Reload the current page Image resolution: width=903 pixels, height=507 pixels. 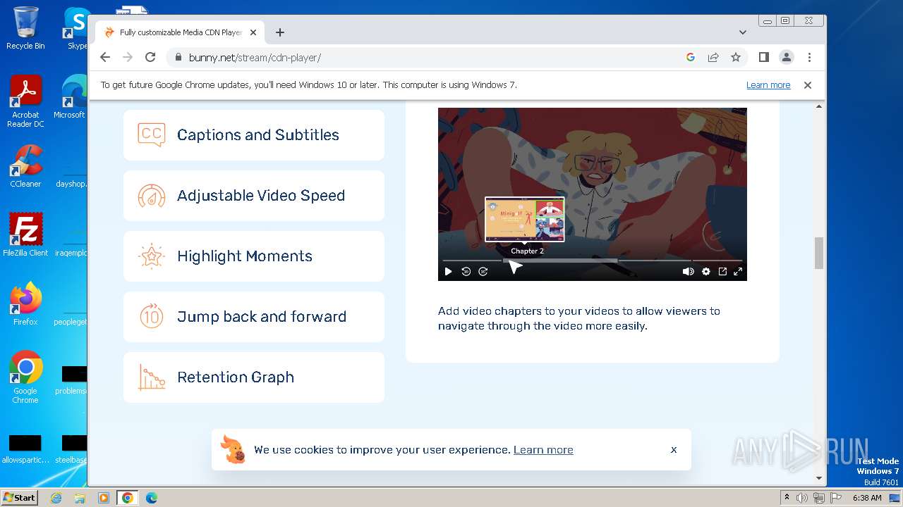150,58
